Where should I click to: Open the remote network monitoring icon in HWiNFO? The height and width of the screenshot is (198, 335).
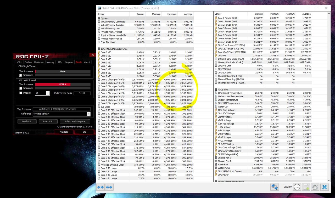pos(275,187)
